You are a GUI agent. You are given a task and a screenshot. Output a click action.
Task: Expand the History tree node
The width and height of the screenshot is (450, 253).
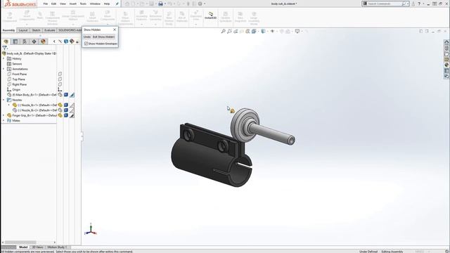coord(4,58)
